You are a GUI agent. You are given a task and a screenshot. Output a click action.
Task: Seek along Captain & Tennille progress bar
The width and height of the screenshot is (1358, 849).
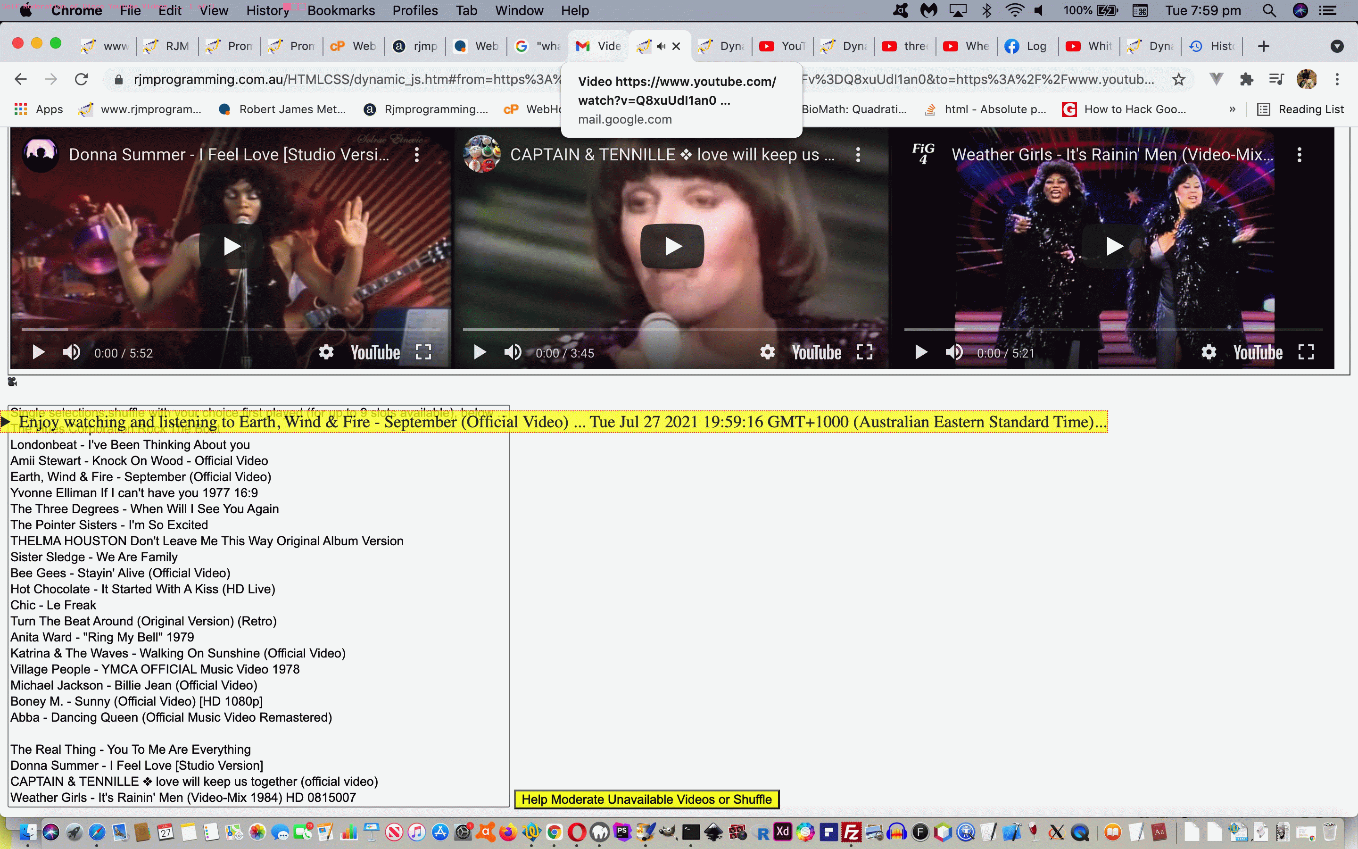click(x=672, y=330)
